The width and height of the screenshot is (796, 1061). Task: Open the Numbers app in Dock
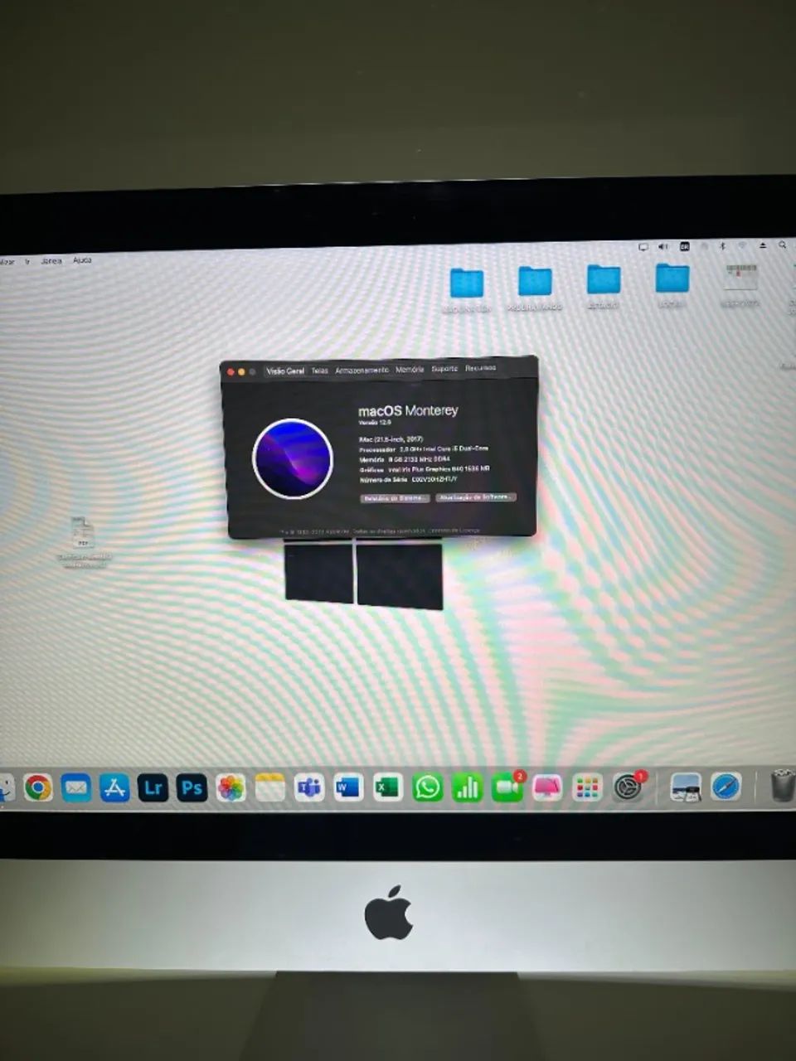click(467, 787)
